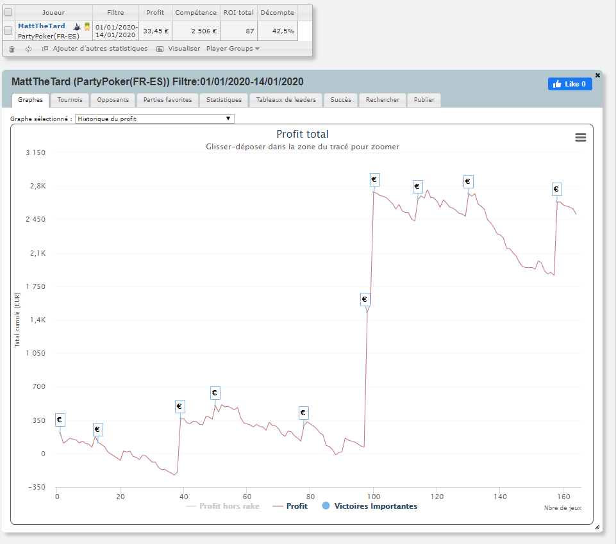The height and width of the screenshot is (544, 616).
Task: Expand the Player Groups menu
Action: 233,48
